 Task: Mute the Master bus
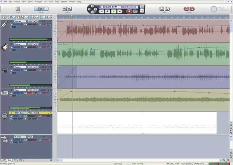pos(29,137)
